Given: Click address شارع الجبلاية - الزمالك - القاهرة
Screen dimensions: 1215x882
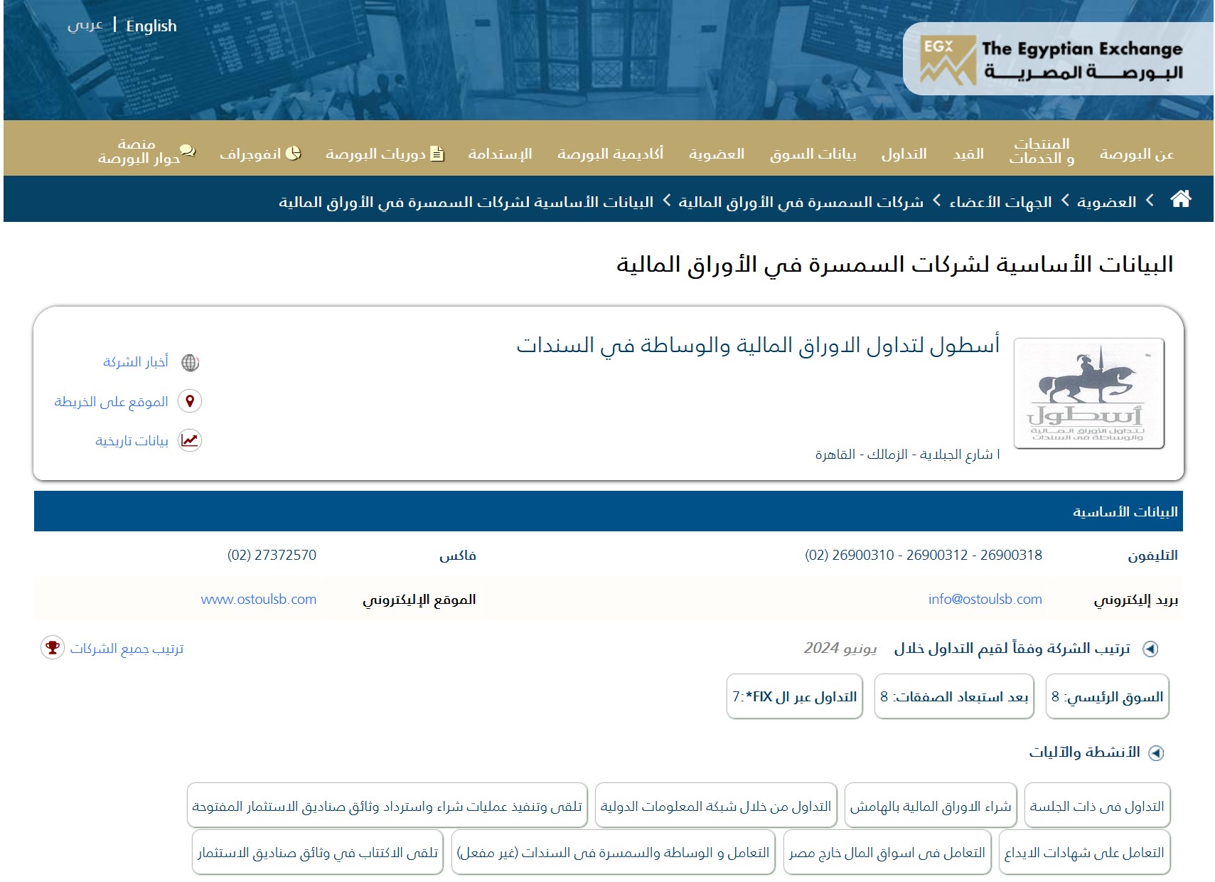Looking at the screenshot, I should coord(907,454).
